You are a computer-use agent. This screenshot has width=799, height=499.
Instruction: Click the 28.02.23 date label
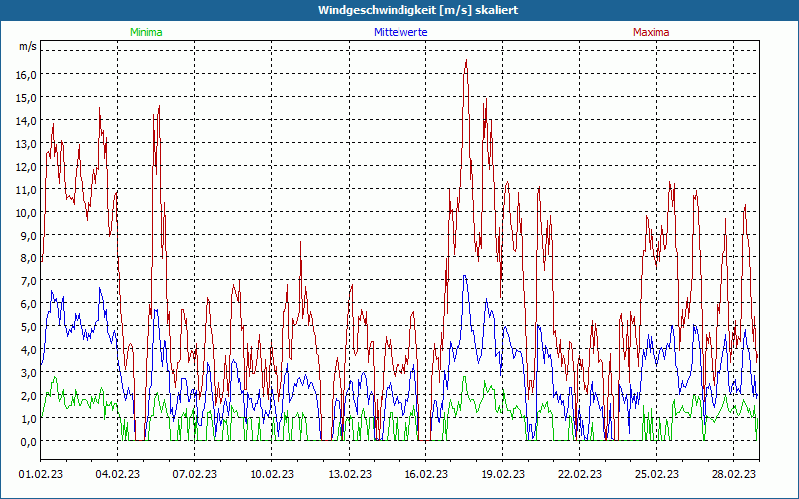[734, 475]
